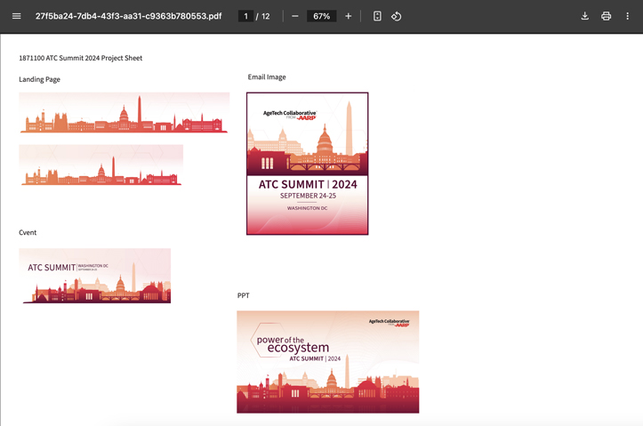Screen dimensions: 643x426
Task: Edit the 67% zoom level field
Action: 322,16
